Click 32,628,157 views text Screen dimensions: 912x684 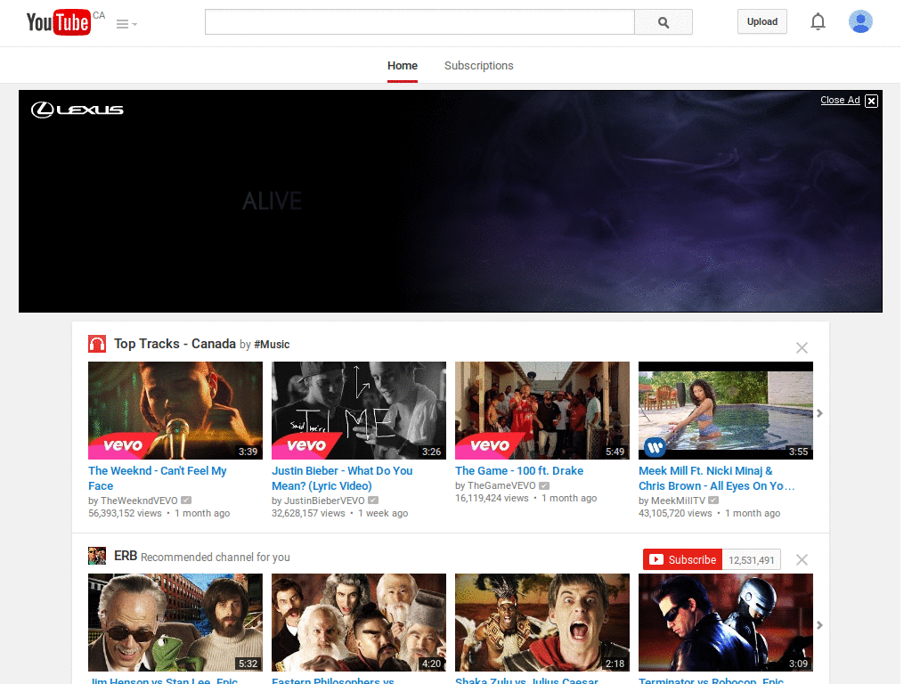[x=308, y=513]
